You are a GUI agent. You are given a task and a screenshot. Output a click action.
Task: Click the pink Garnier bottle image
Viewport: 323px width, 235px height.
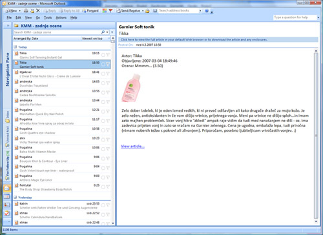pos(131,88)
